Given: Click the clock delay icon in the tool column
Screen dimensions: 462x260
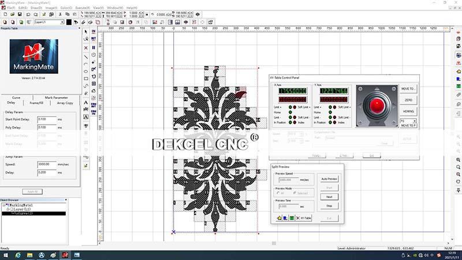Looking at the screenshot, I should point(94,55).
